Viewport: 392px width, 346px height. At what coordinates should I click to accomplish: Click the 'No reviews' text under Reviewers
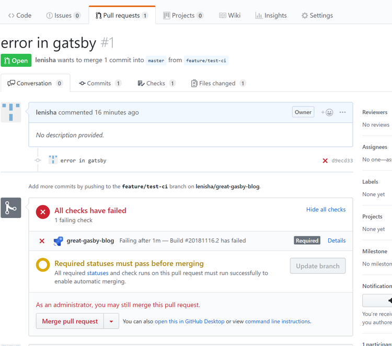point(376,125)
